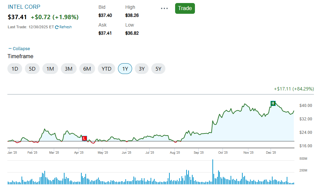Screen dimensions: 324x192
Task: Click the $40.00 price axis label
Action: pos(306,105)
